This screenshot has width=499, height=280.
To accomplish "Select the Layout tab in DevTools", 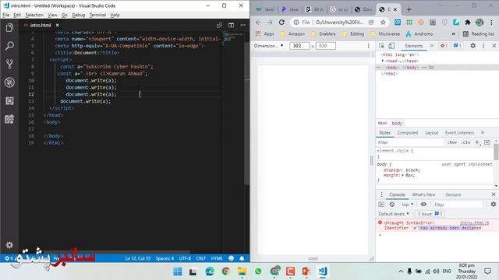I will (x=431, y=133).
